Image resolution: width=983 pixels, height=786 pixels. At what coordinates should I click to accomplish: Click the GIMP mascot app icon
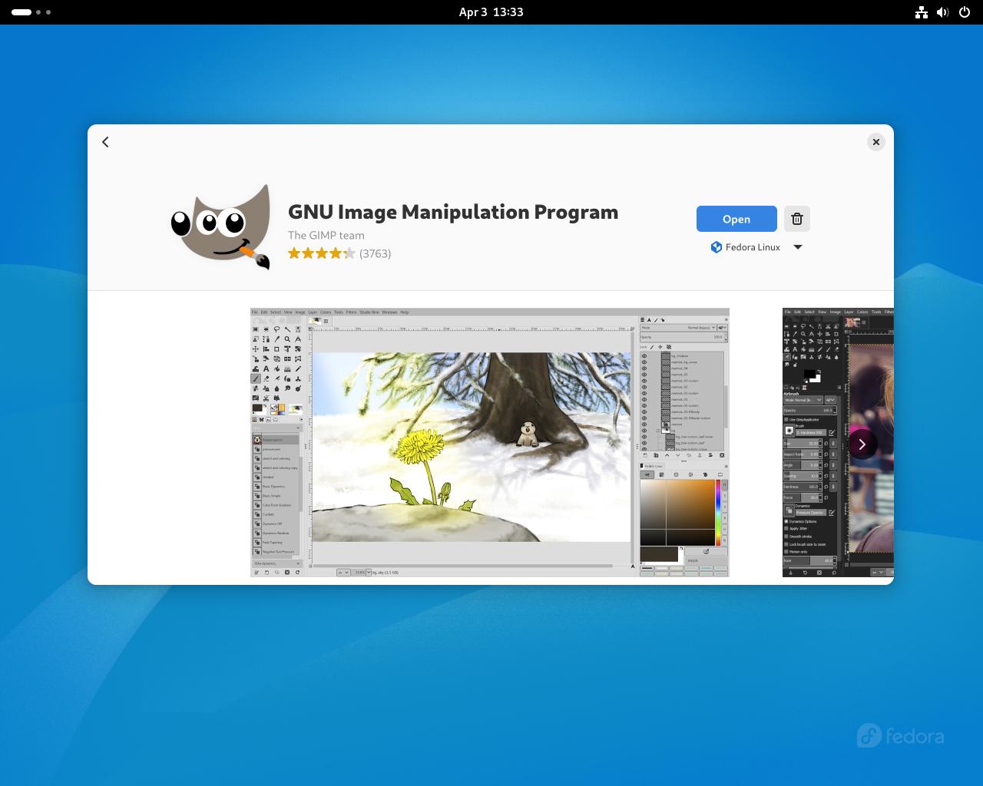click(222, 226)
